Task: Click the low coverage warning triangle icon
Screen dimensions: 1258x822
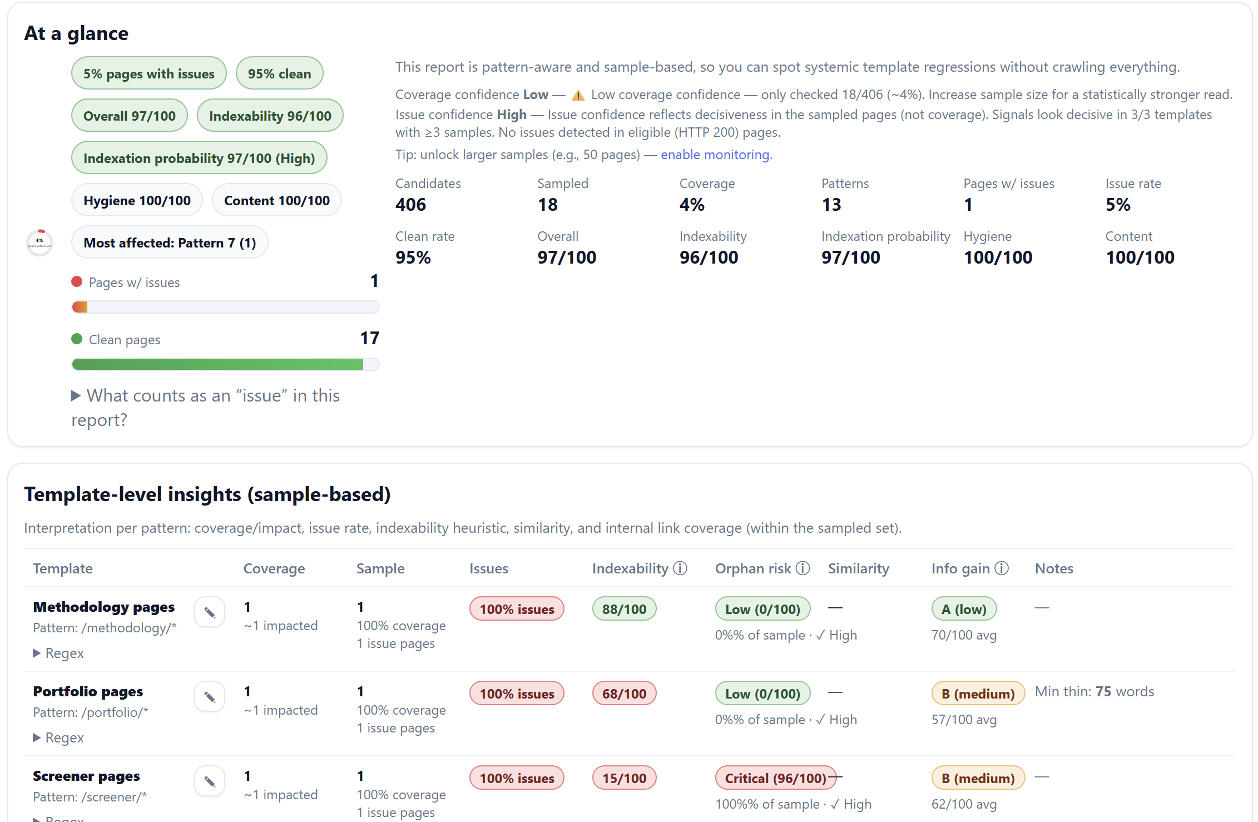Action: point(578,95)
